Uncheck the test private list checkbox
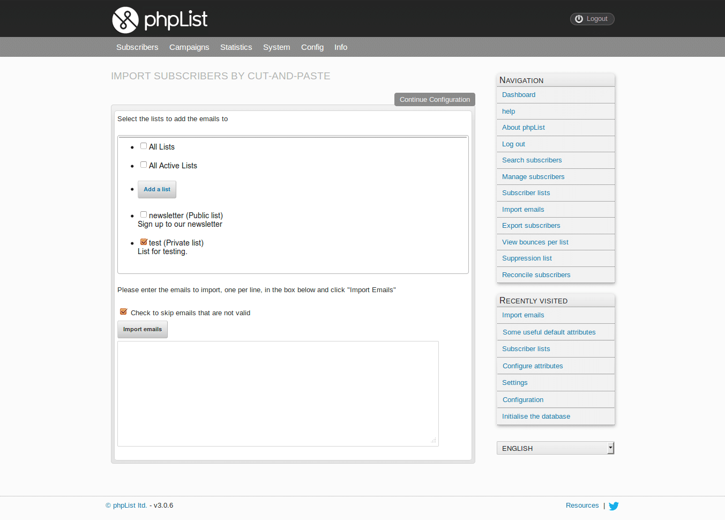 pos(144,242)
